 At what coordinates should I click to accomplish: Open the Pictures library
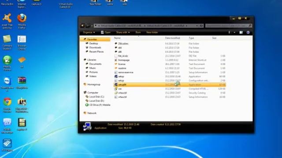(93, 72)
